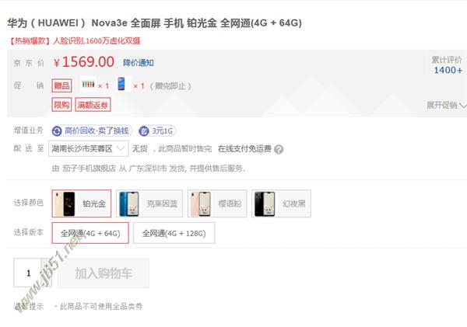The height and width of the screenshot is (327, 467).
Task: Click the free-shipping help question mark icon
Action: (x=279, y=149)
